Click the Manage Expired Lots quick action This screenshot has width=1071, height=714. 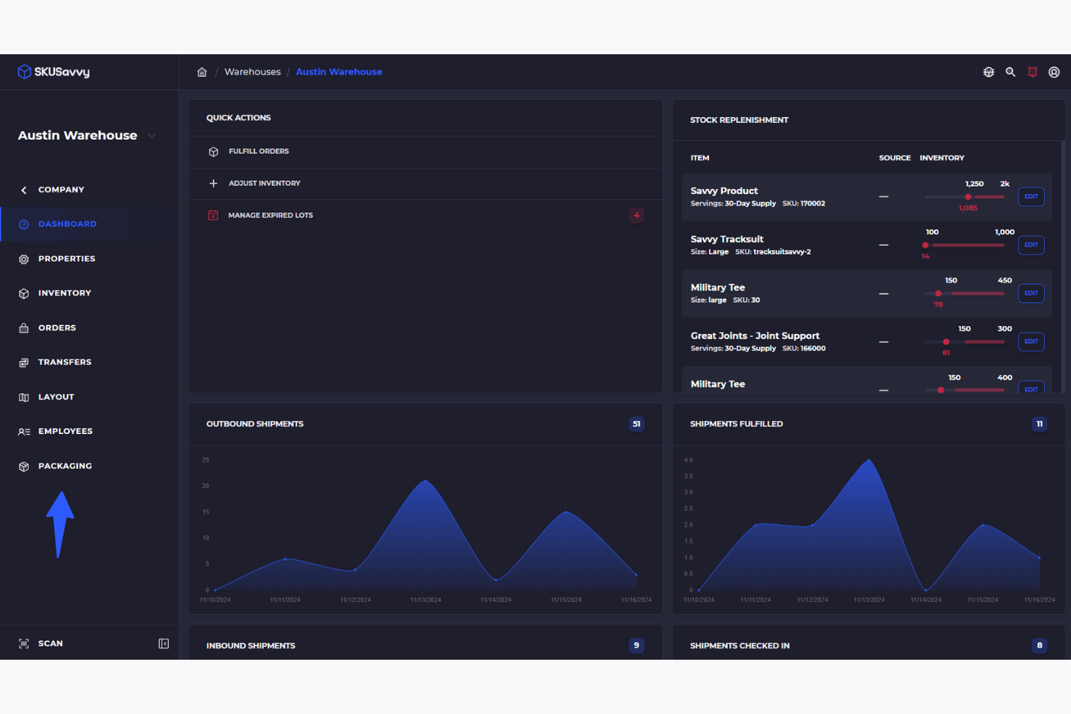pos(426,215)
